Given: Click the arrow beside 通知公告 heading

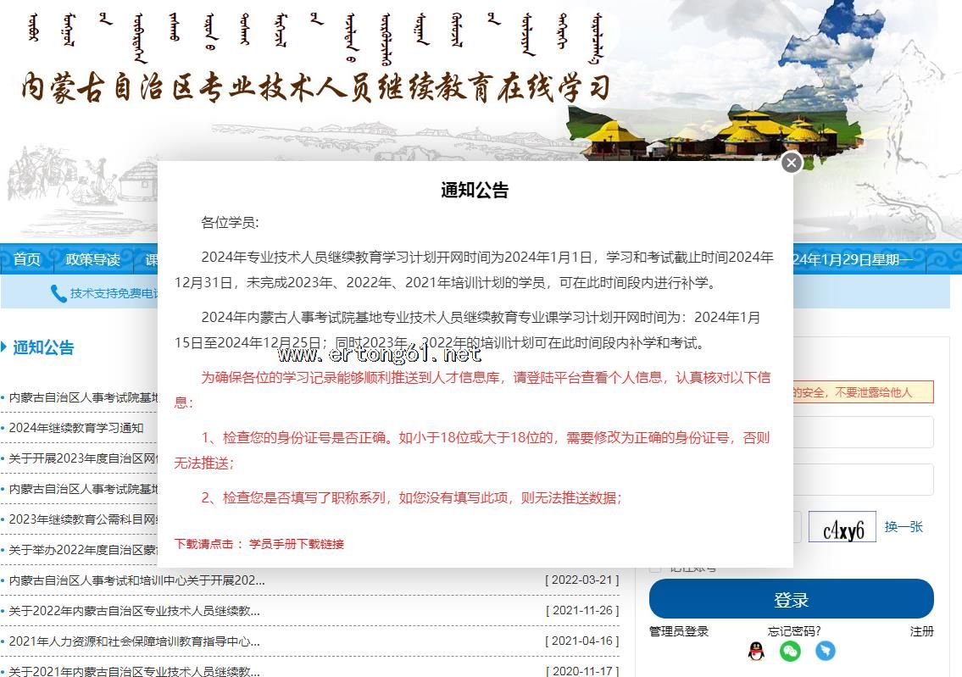Looking at the screenshot, I should (4, 347).
